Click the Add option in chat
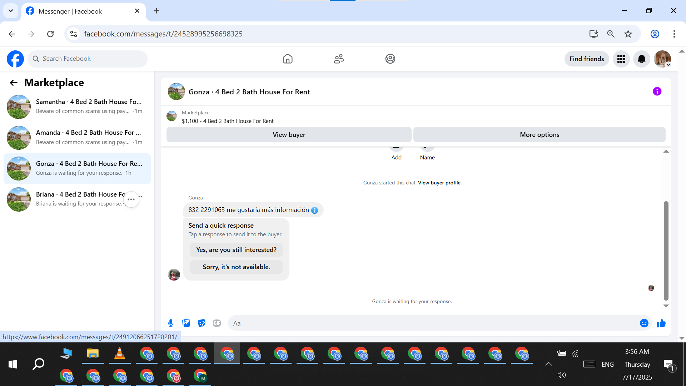The height and width of the screenshot is (386, 686). click(396, 158)
